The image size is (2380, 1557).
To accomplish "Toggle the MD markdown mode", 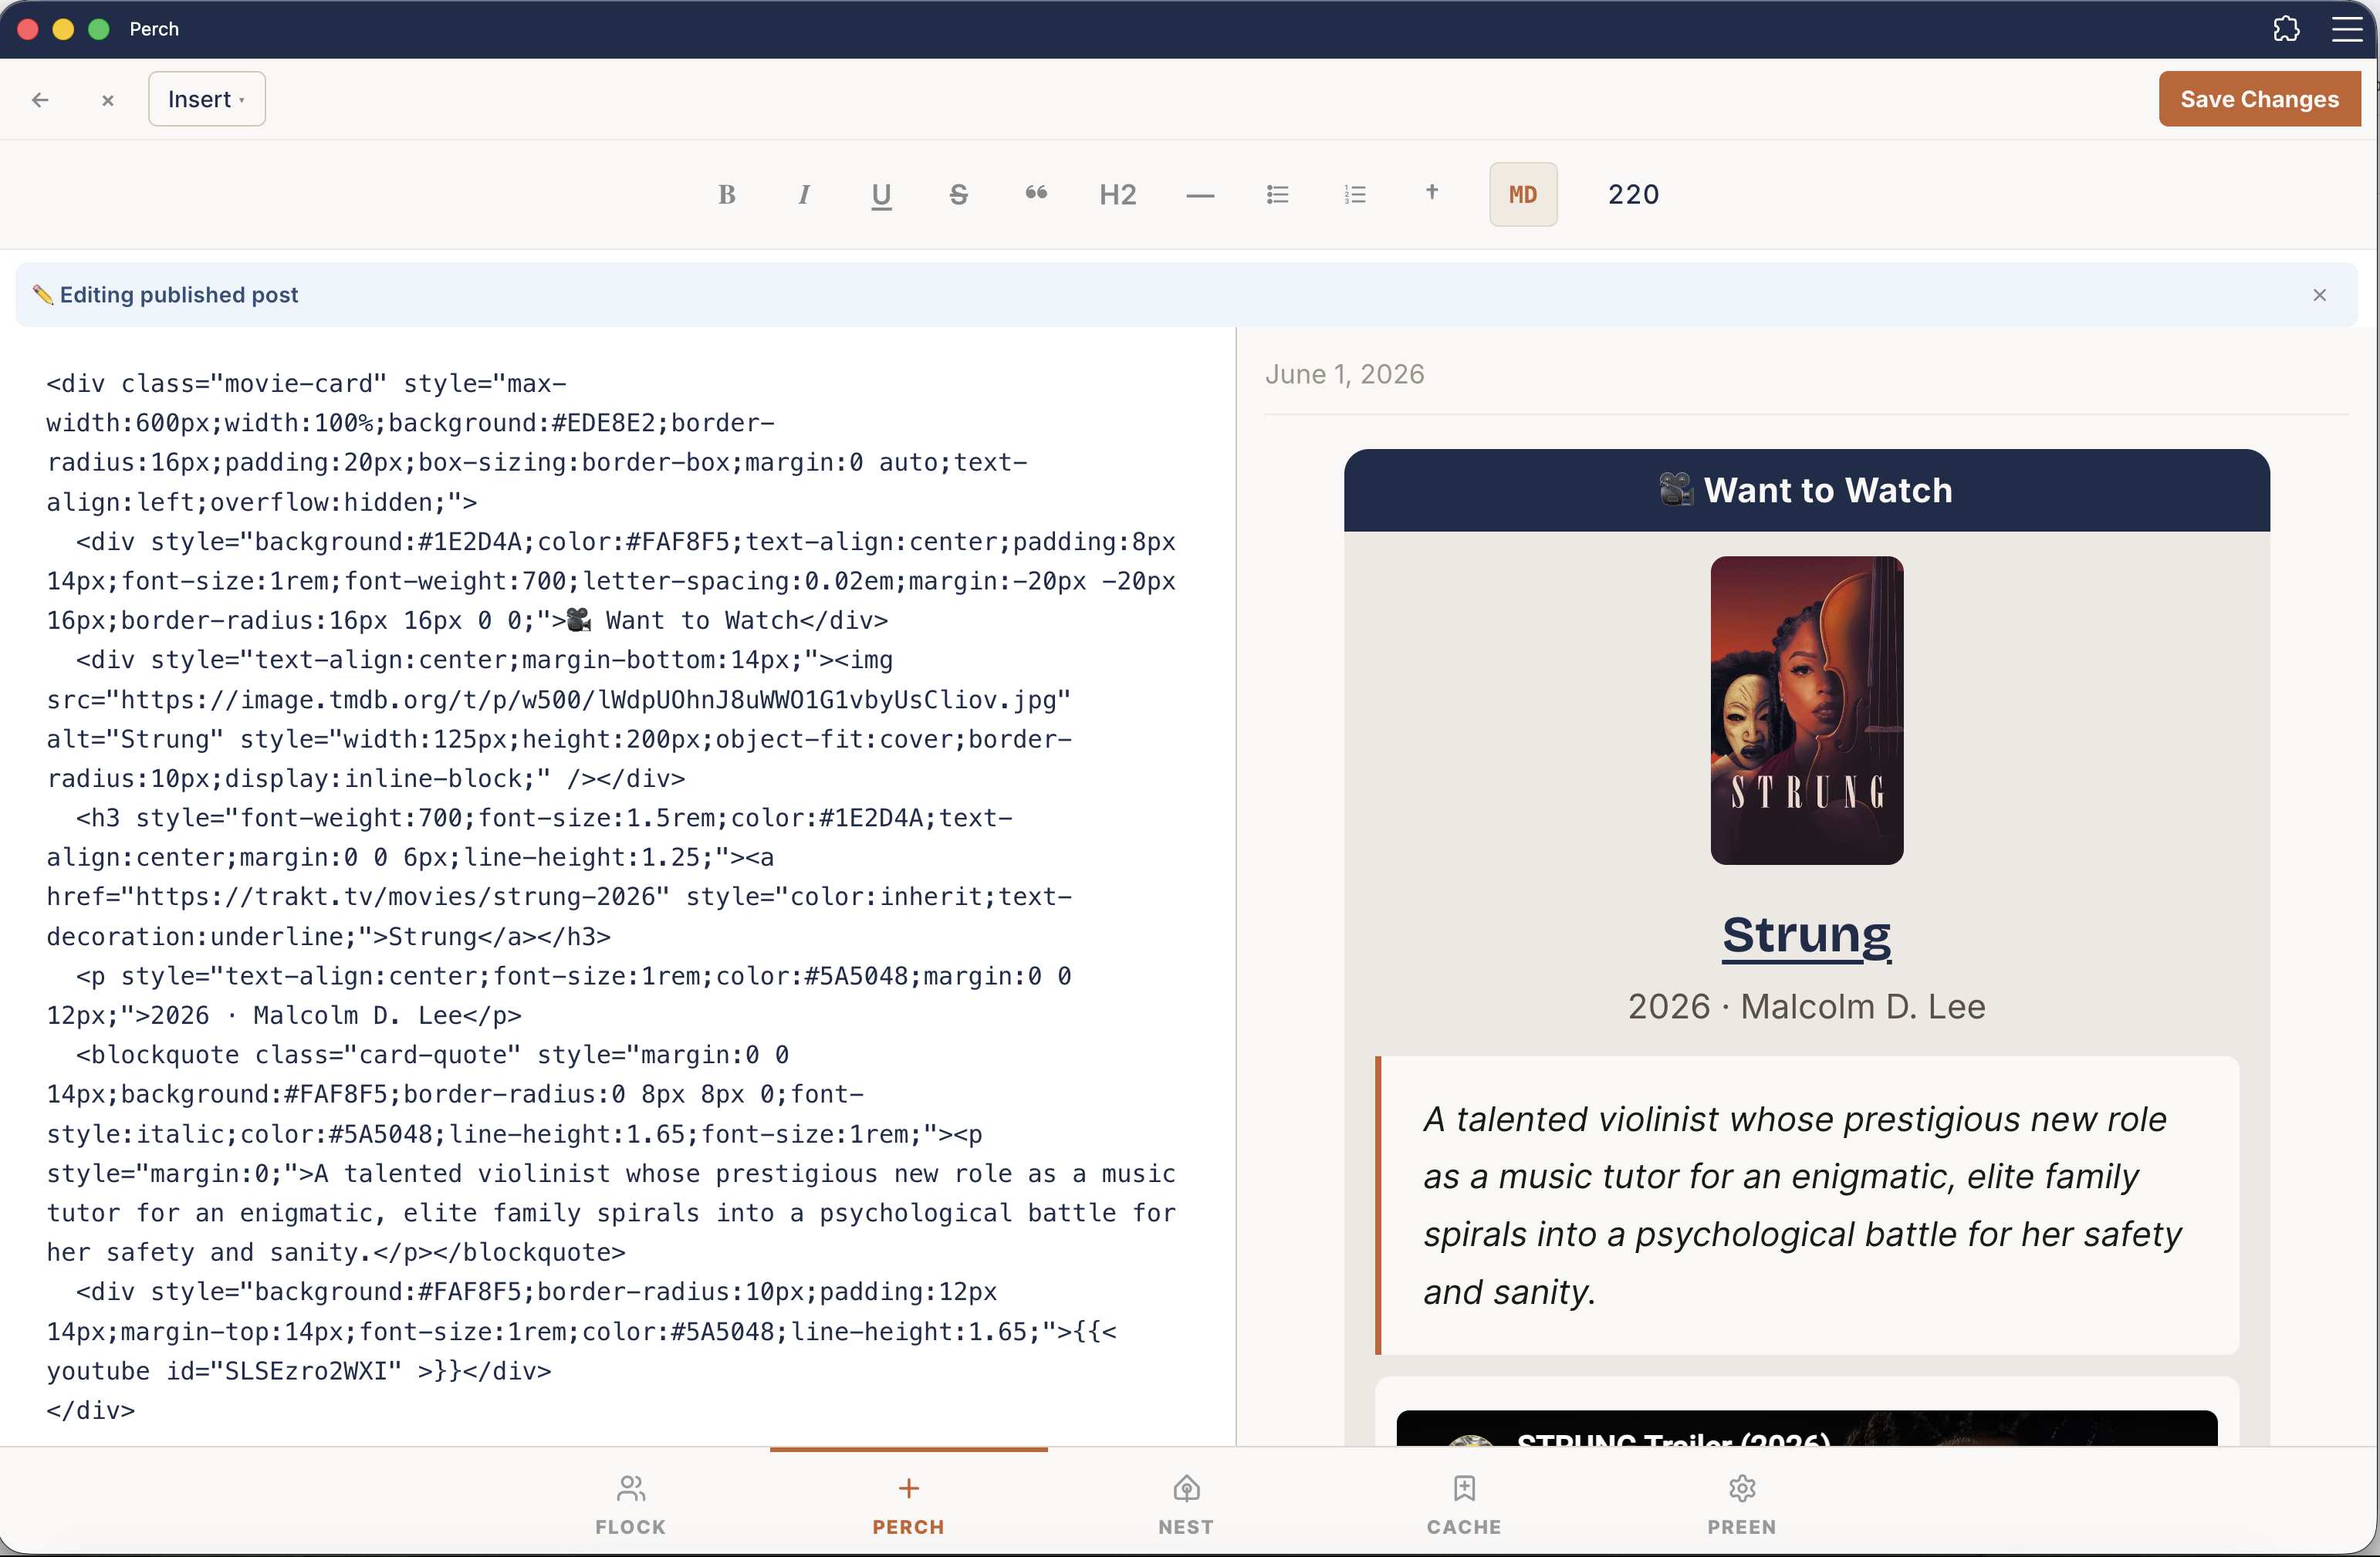I will (1523, 194).
